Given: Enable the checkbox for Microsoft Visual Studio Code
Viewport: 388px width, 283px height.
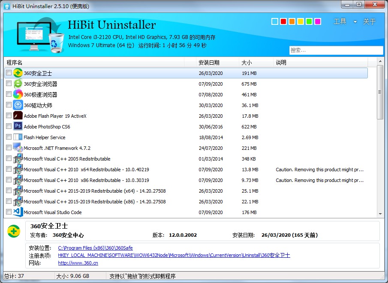Looking at the screenshot, I should pyautogui.click(x=8, y=212).
